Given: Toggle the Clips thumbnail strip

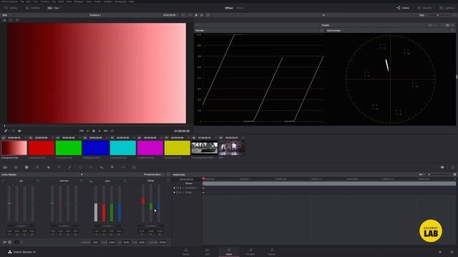Looking at the screenshot, I should (x=53, y=8).
